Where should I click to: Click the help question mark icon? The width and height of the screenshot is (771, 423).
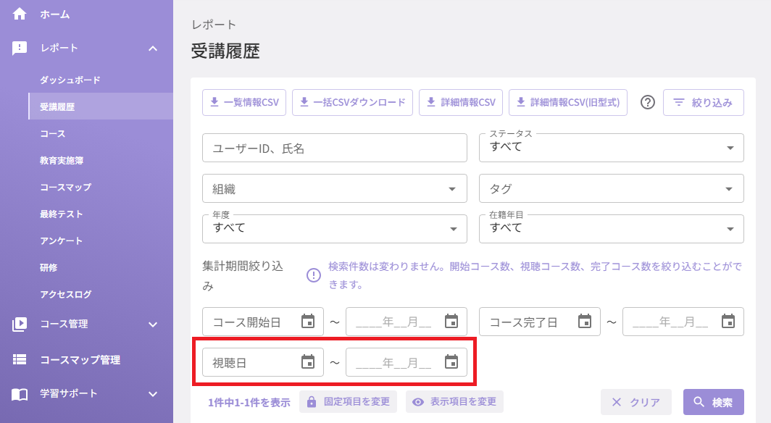click(648, 102)
